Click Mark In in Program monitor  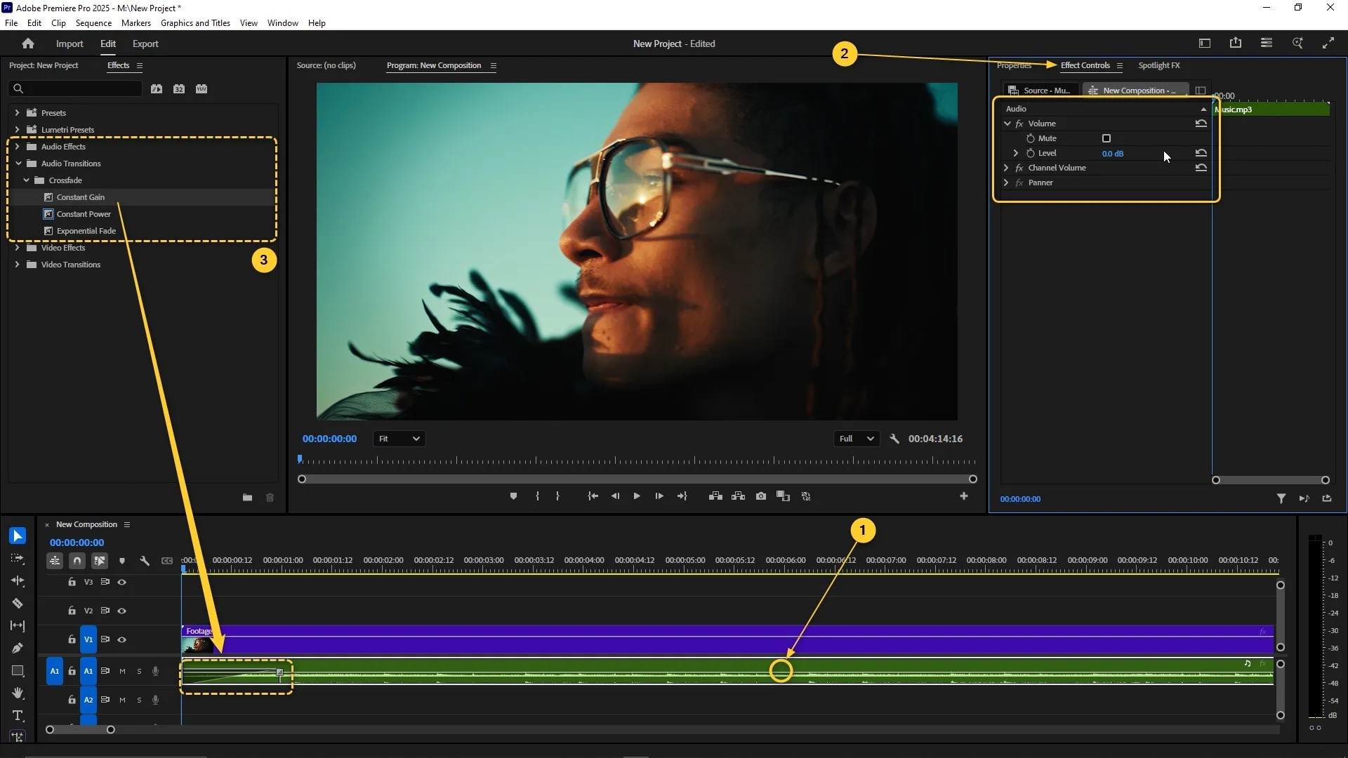(537, 496)
